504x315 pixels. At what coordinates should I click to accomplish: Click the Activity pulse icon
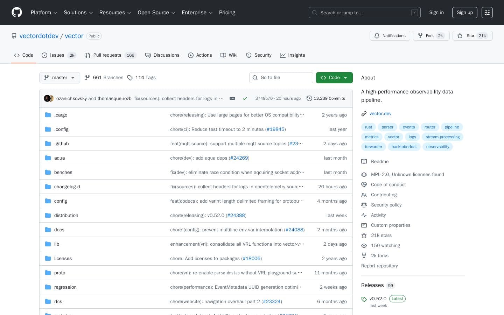pos(364,215)
